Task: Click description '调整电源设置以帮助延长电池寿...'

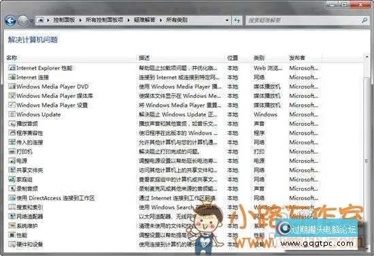Action: [178, 161]
